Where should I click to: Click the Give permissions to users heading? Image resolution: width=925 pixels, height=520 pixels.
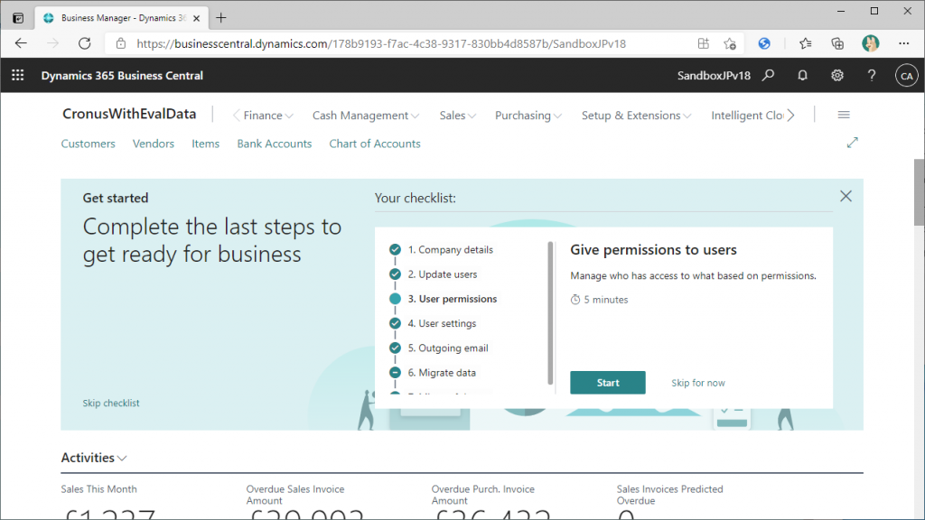click(x=653, y=250)
